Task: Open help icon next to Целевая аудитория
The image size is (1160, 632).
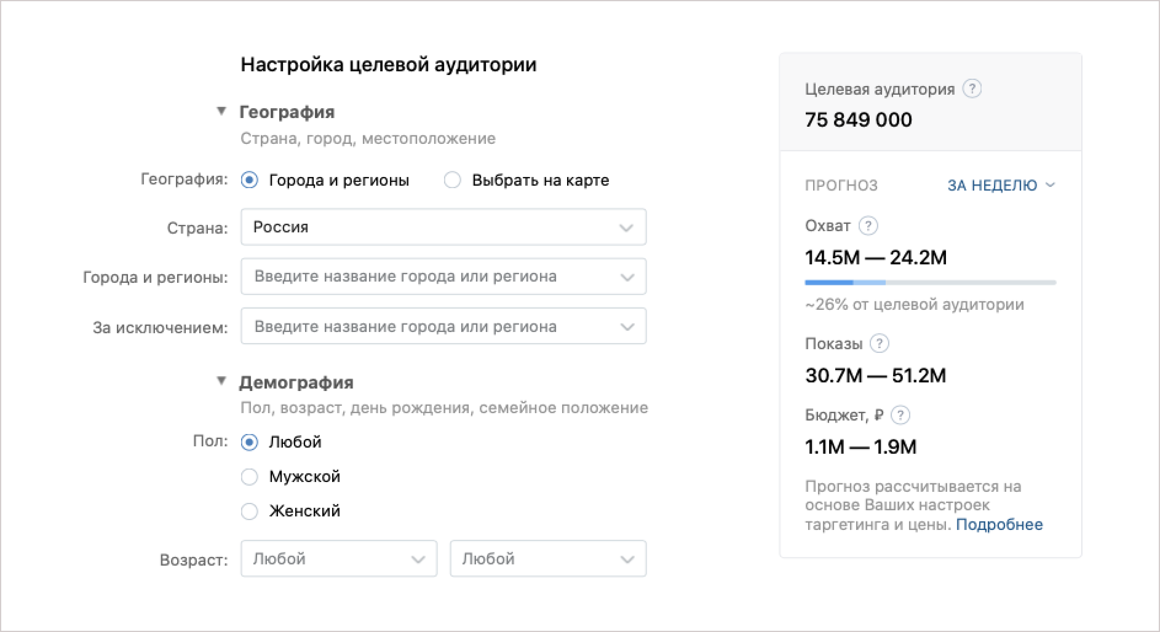Action: coord(972,89)
